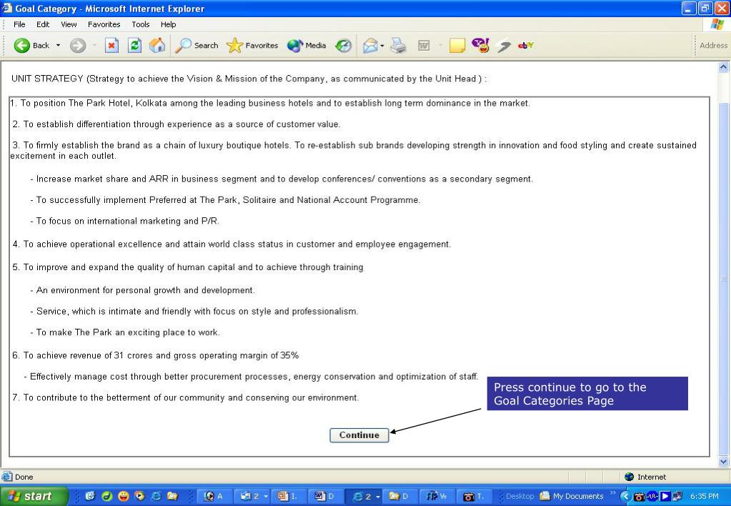This screenshot has width=731, height=506.
Task: Expand the Mail dropdown arrow
Action: (x=382, y=45)
